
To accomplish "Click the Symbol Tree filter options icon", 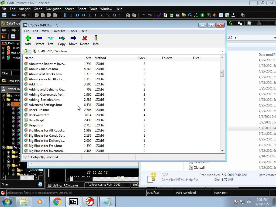I will click(x=40, y=184).
